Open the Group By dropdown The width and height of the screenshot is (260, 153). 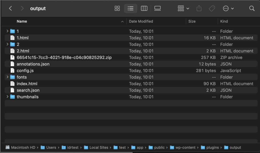pos(183,8)
